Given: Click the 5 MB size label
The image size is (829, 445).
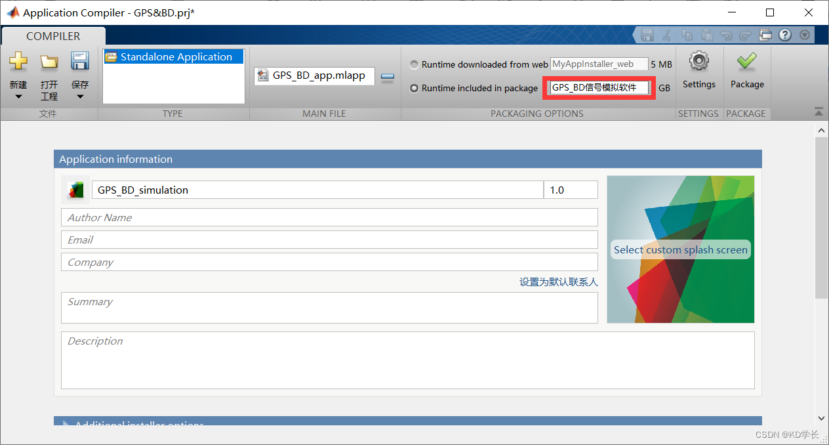Looking at the screenshot, I should [661, 64].
